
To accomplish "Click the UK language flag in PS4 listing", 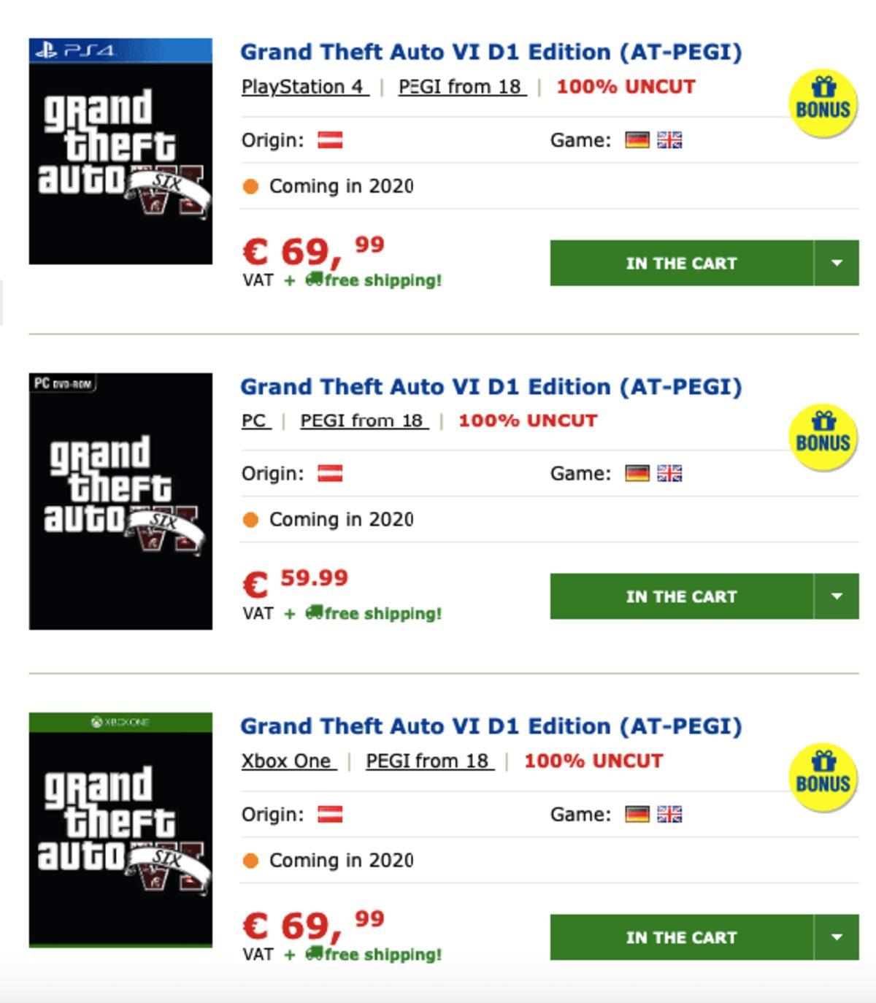I will point(669,140).
